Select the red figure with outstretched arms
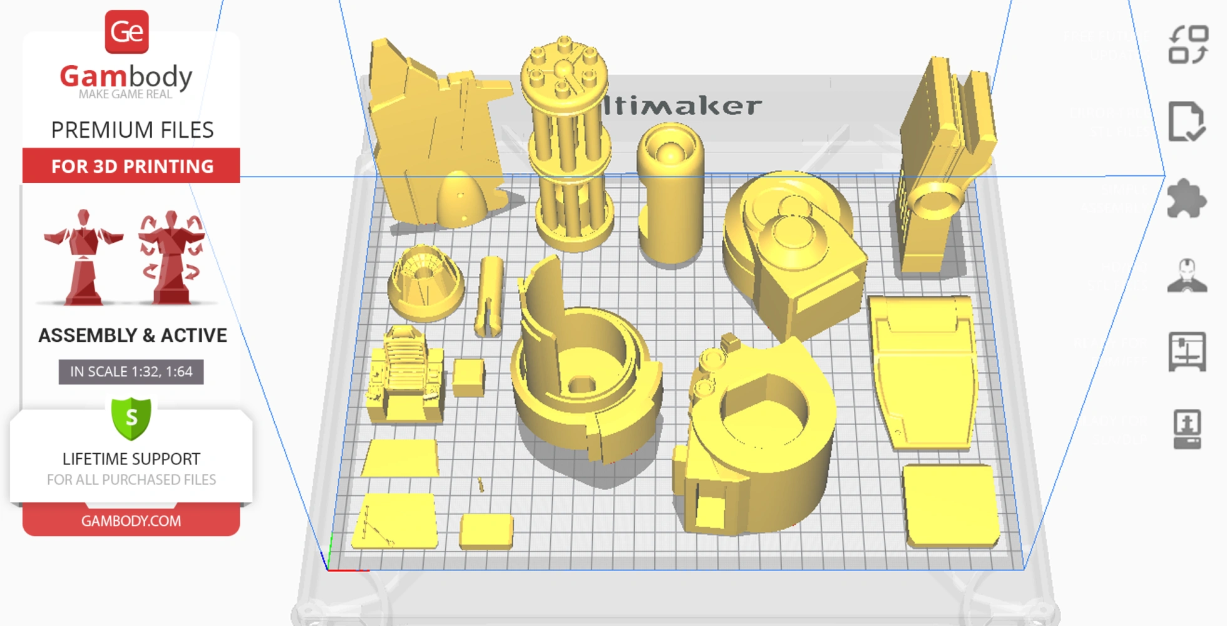Screen dimensions: 1227x626 click(85, 257)
